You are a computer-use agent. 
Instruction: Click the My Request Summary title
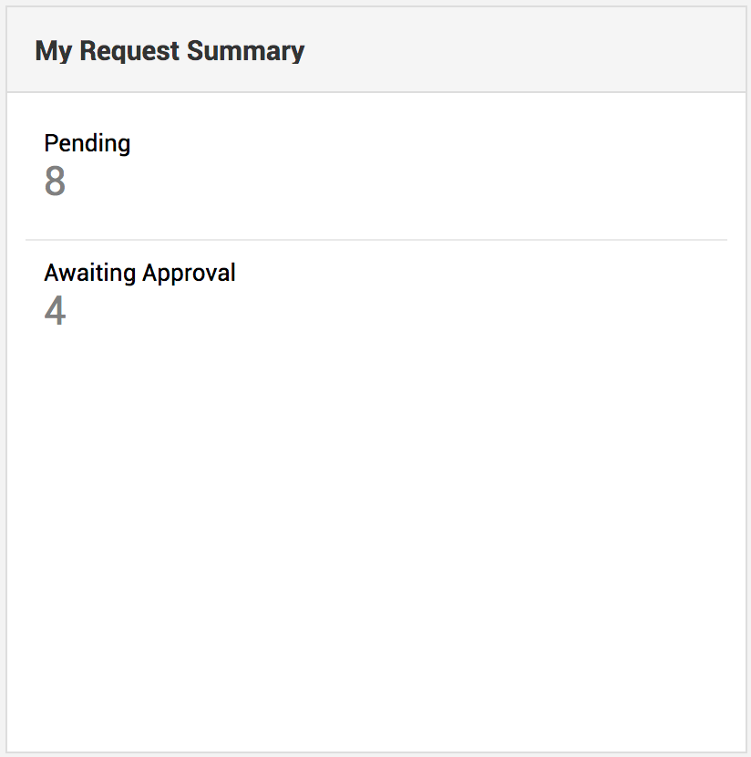pyautogui.click(x=170, y=51)
